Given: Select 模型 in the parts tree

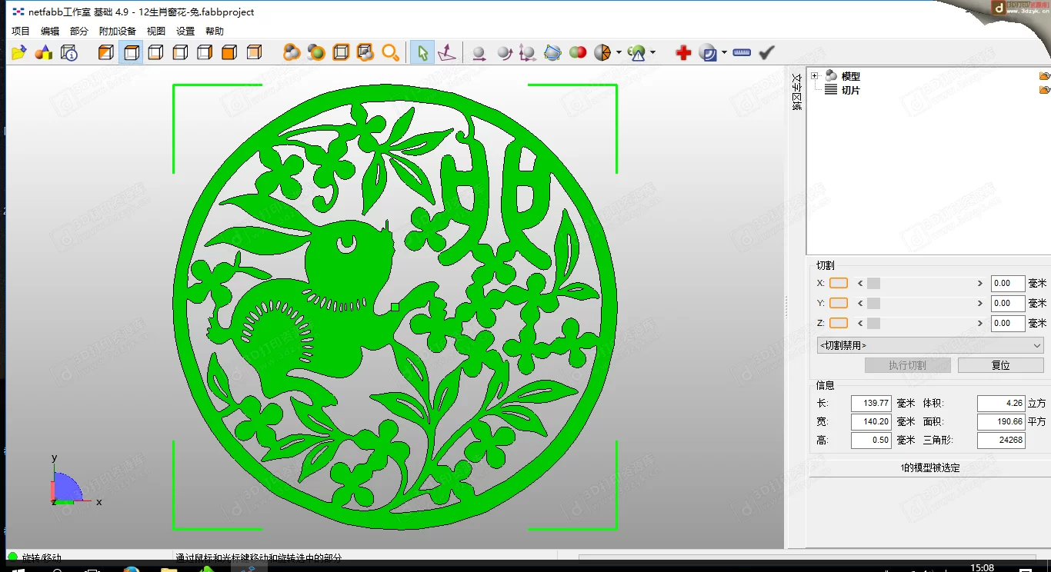Looking at the screenshot, I should 850,76.
